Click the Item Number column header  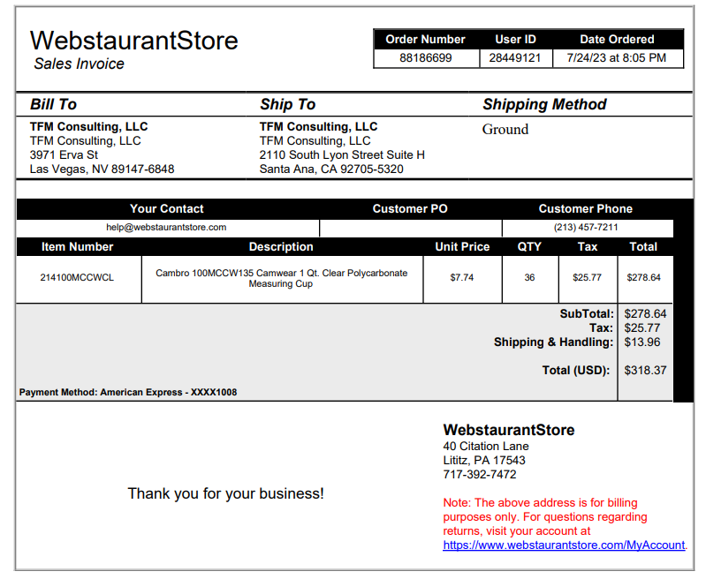(78, 247)
